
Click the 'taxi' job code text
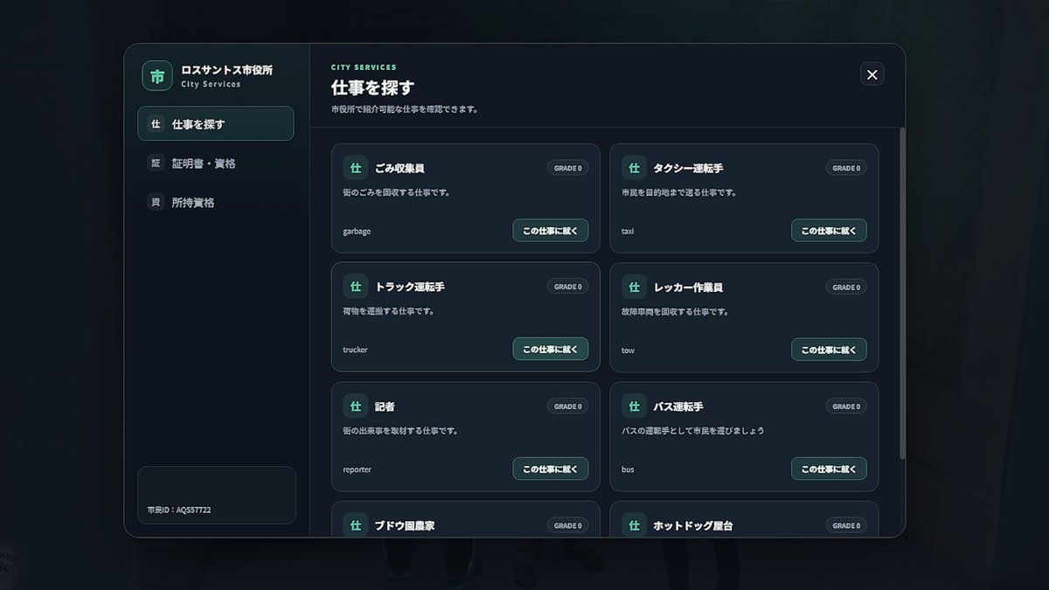[628, 232]
